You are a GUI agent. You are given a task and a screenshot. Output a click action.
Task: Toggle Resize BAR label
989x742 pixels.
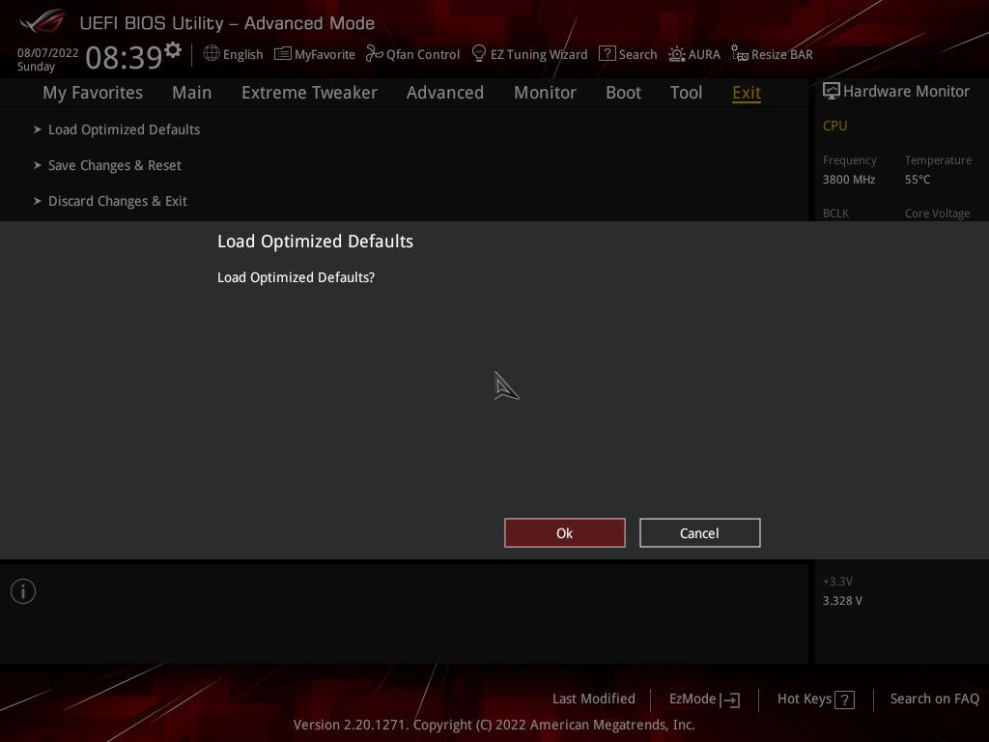point(782,55)
